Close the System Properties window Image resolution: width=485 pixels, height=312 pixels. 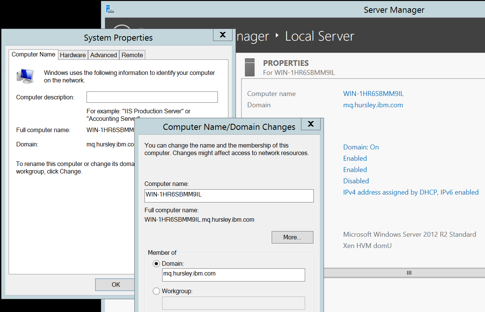coord(222,35)
